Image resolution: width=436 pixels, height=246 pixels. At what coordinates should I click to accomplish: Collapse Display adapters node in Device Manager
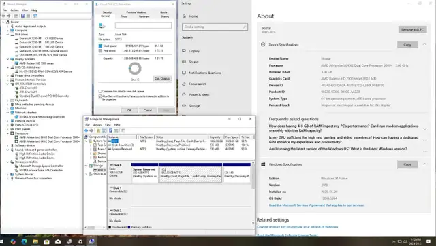[x=7, y=59]
